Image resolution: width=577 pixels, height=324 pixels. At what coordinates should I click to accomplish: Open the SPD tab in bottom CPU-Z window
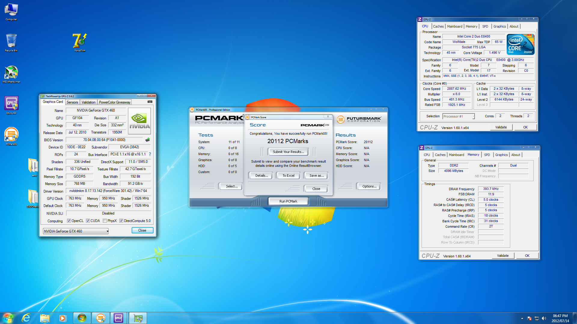487,155
